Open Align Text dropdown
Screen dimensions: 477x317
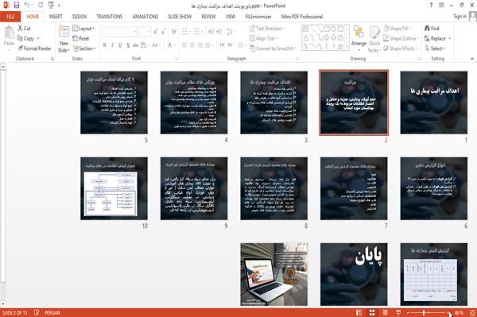click(263, 38)
